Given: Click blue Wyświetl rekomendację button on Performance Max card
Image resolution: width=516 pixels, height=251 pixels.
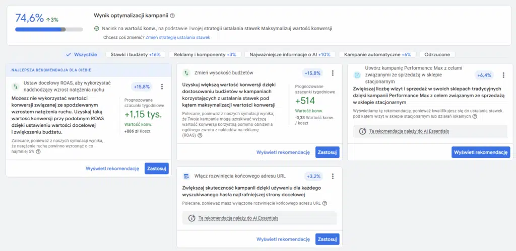Looking at the screenshot, I should click(481, 152).
